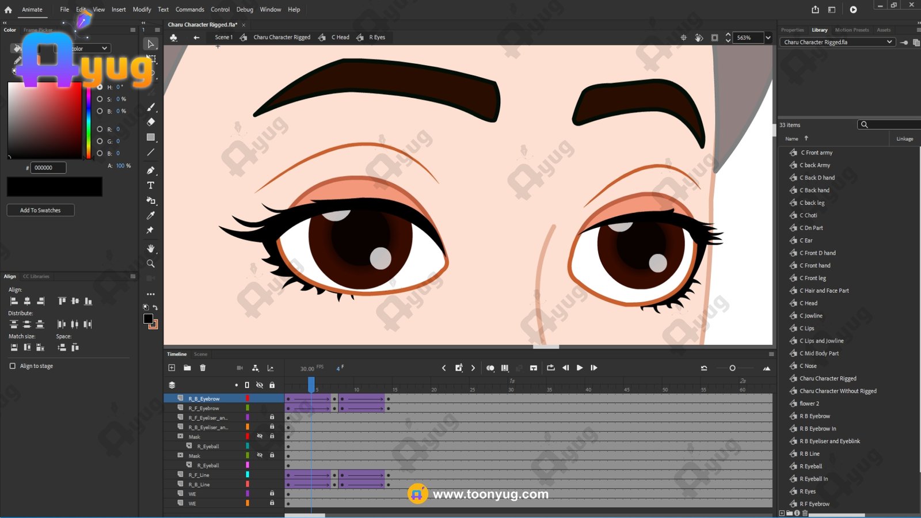Viewport: 921px width, 518px height.
Task: Click the Add To Swatches button
Action: [x=40, y=210]
